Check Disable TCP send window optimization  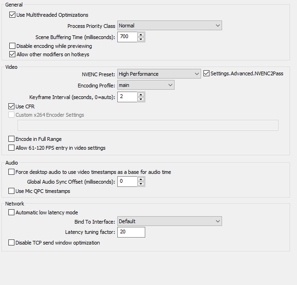tap(11, 243)
